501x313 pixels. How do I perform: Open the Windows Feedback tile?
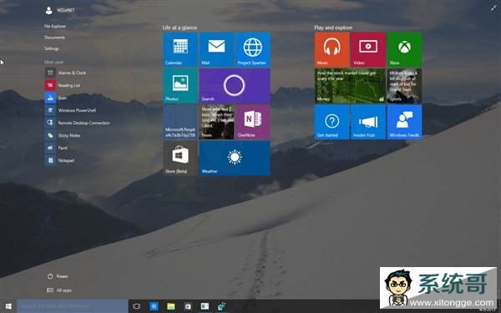pyautogui.click(x=404, y=122)
